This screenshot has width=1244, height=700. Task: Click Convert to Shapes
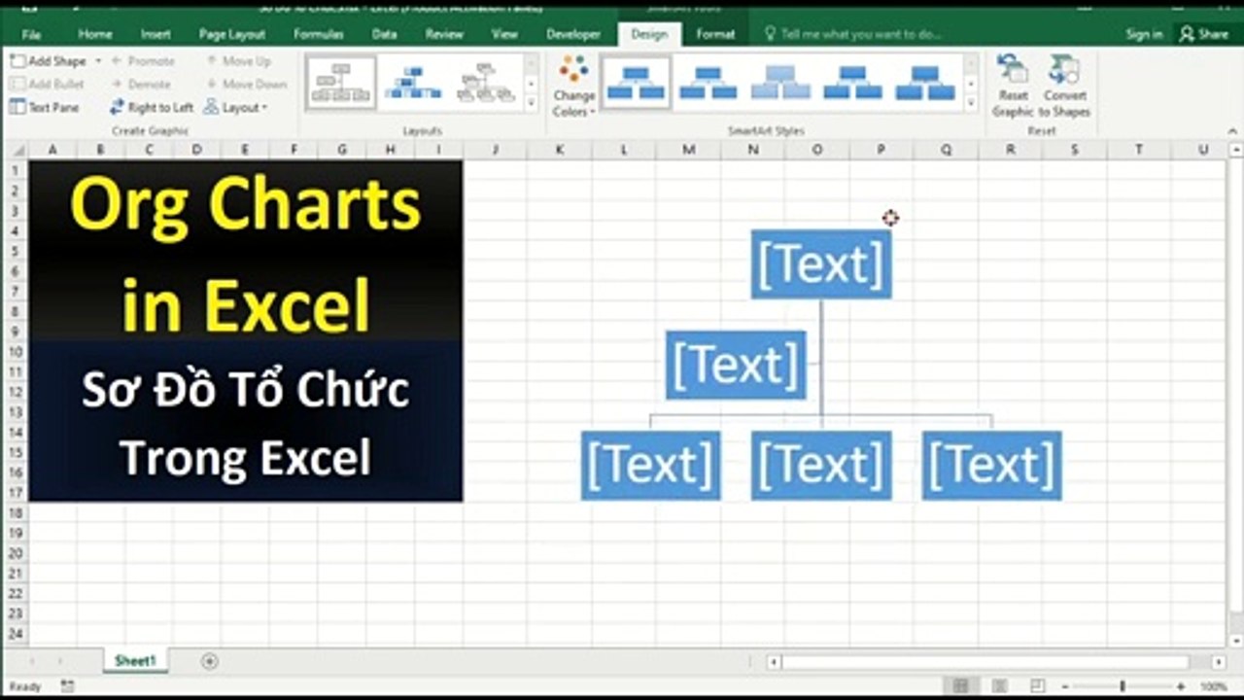pos(1065,87)
